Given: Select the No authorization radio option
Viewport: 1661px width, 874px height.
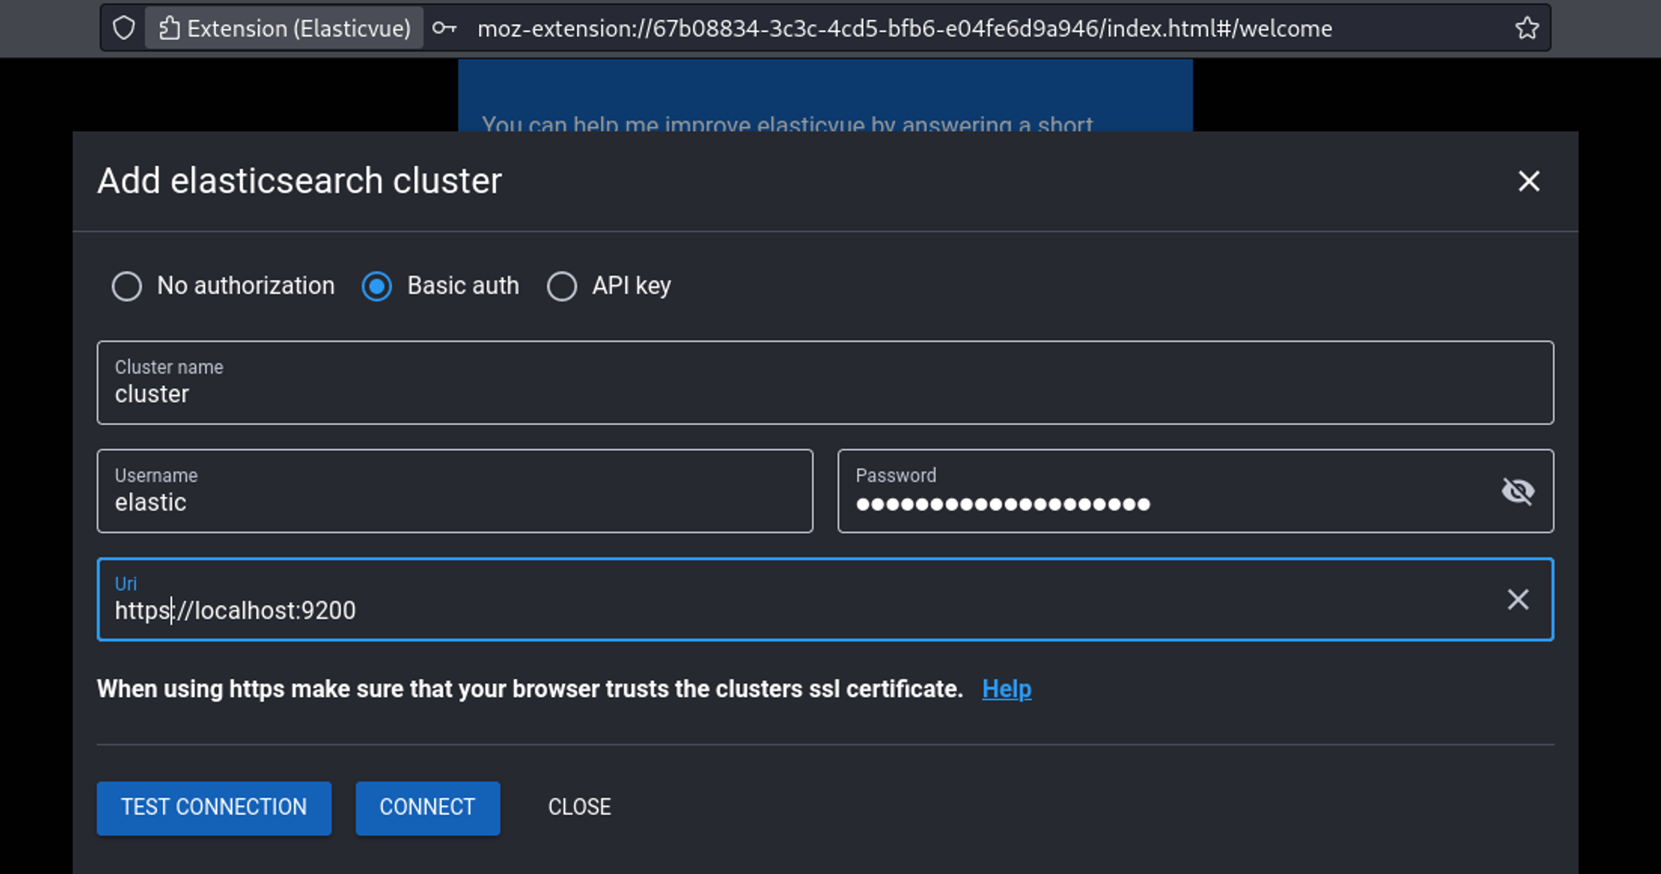Looking at the screenshot, I should click(127, 286).
